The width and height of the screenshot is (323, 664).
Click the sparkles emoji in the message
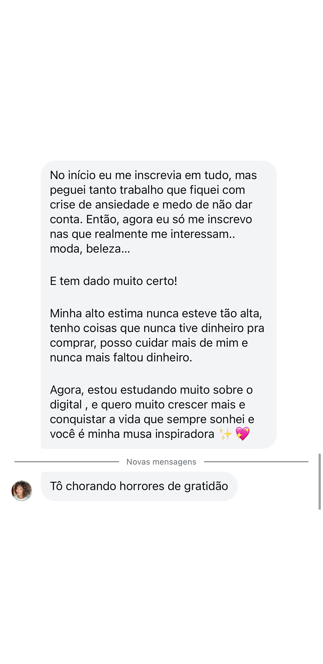pyautogui.click(x=226, y=434)
